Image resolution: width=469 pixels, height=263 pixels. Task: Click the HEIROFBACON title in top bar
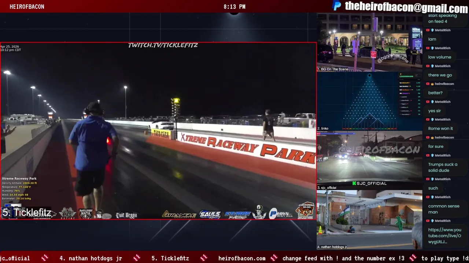[x=27, y=7]
